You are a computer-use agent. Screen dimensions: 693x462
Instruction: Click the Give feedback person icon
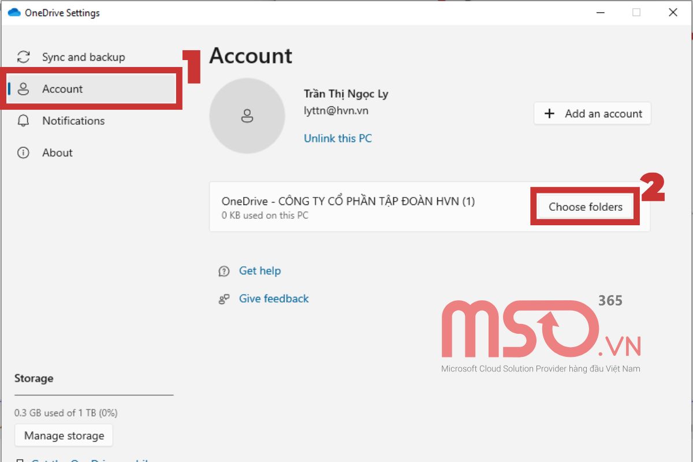pyautogui.click(x=224, y=299)
